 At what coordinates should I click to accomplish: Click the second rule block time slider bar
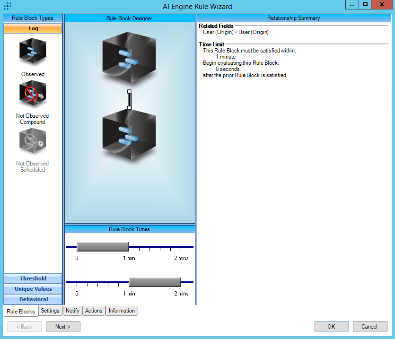coord(155,282)
